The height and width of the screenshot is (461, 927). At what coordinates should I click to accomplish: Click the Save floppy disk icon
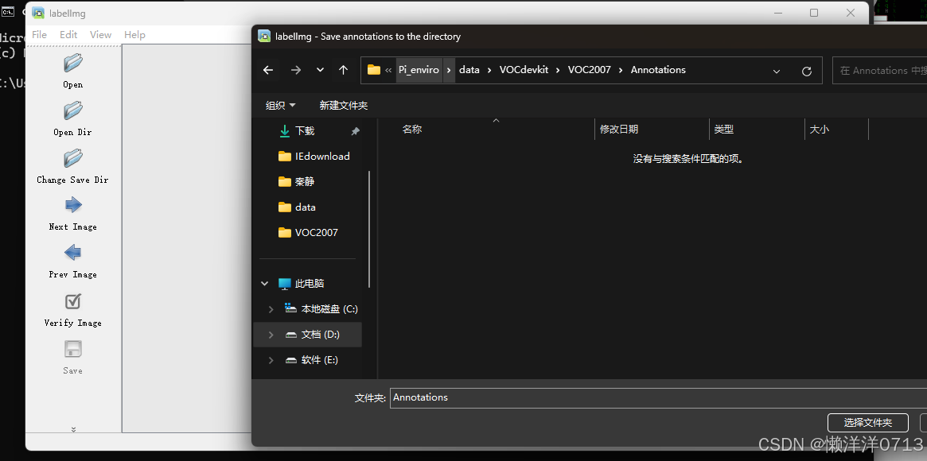pyautogui.click(x=72, y=350)
